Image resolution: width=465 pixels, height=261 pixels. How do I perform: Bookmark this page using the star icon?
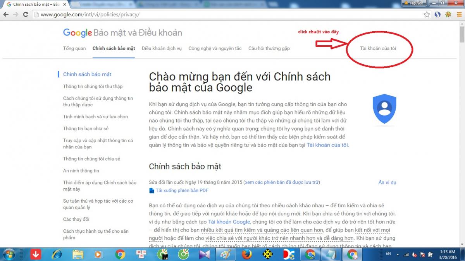(426, 14)
